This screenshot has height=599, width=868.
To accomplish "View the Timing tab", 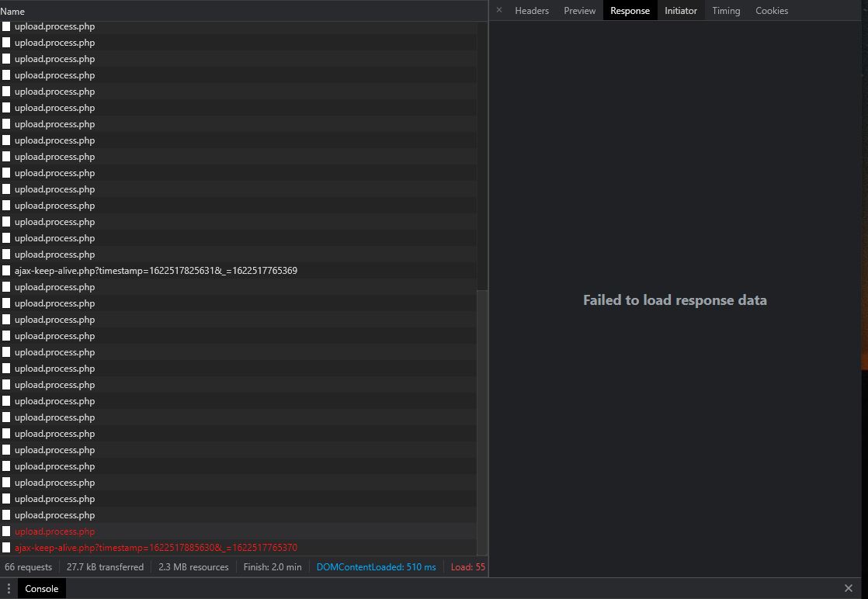I will tap(726, 10).
